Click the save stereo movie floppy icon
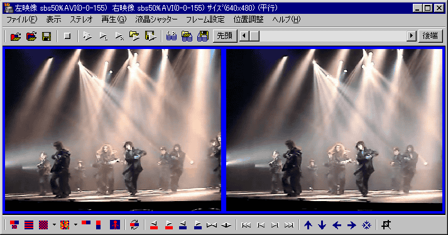This screenshot has width=448, height=235. (x=202, y=36)
